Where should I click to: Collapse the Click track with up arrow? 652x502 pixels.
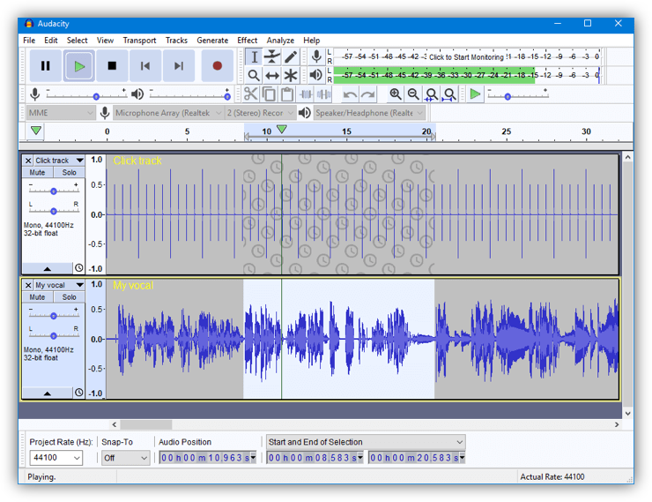[x=48, y=268]
